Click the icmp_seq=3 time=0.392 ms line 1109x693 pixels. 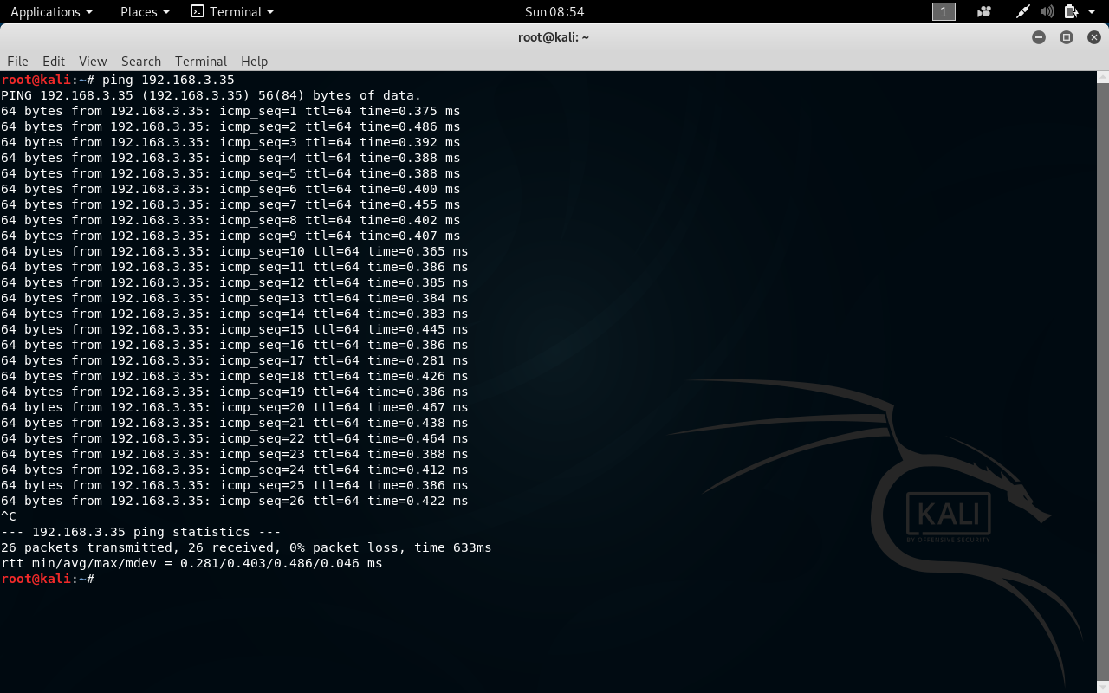pyautogui.click(x=230, y=142)
